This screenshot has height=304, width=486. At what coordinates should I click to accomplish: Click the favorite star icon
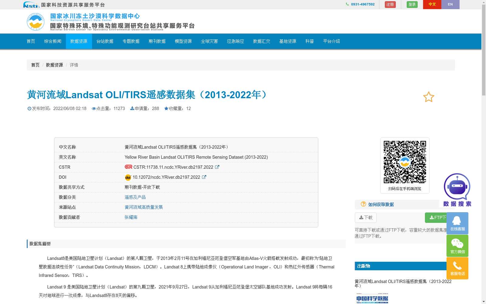pyautogui.click(x=429, y=97)
